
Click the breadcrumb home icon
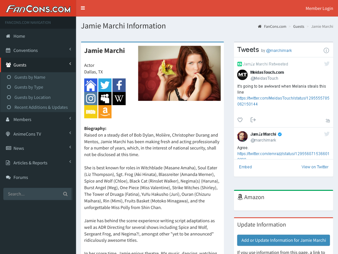(x=260, y=26)
